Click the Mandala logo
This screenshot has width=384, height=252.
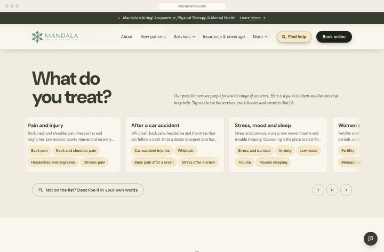55,37
